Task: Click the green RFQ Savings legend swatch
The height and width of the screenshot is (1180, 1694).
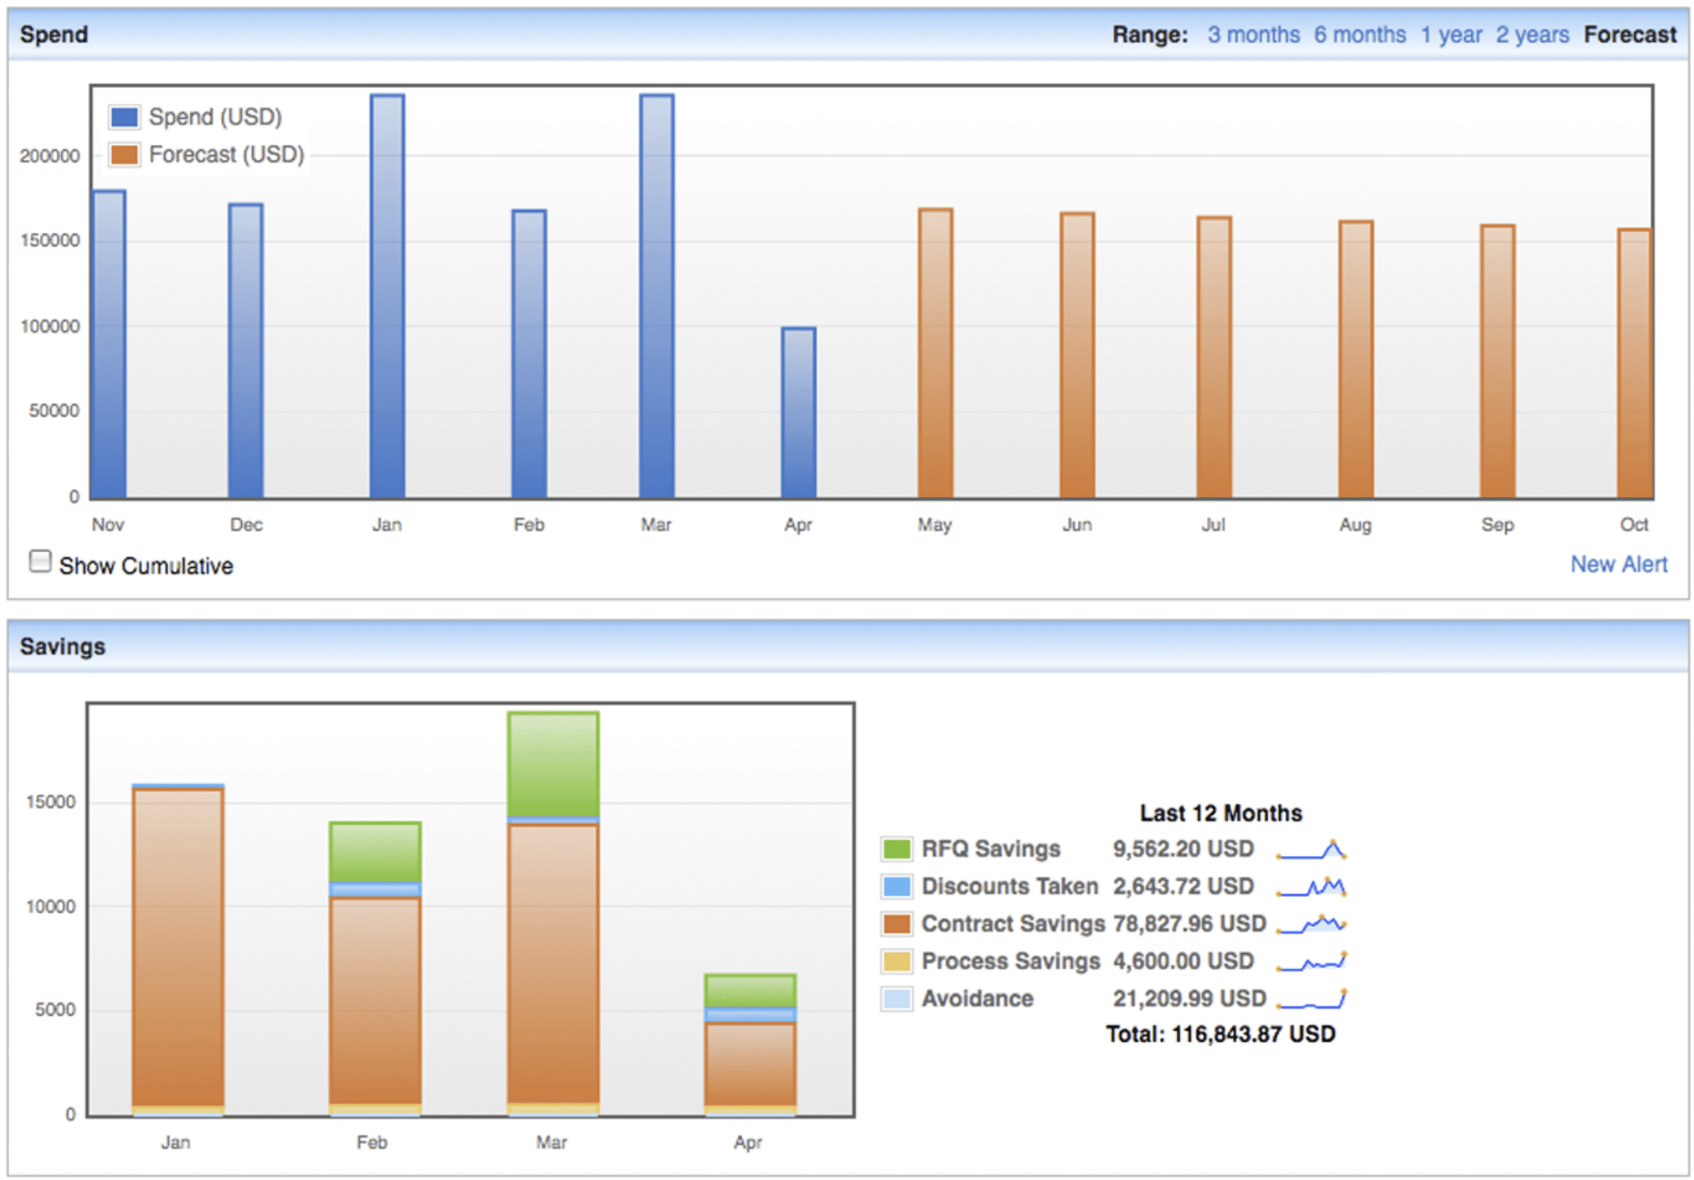Action: click(896, 849)
